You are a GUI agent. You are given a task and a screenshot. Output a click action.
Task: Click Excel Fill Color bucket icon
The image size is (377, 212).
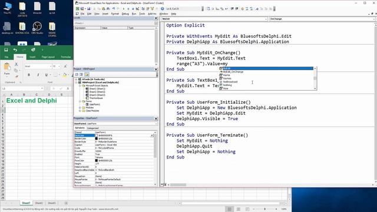tap(64, 75)
